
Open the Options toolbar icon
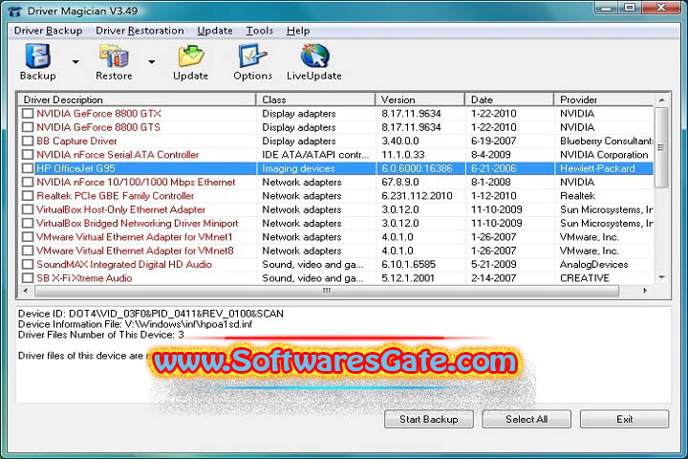pos(252,62)
